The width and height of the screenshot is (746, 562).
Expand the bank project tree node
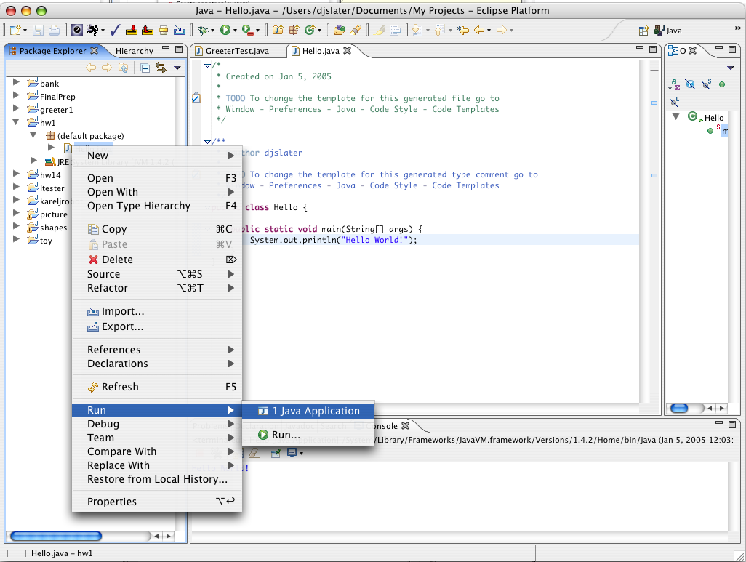point(16,83)
